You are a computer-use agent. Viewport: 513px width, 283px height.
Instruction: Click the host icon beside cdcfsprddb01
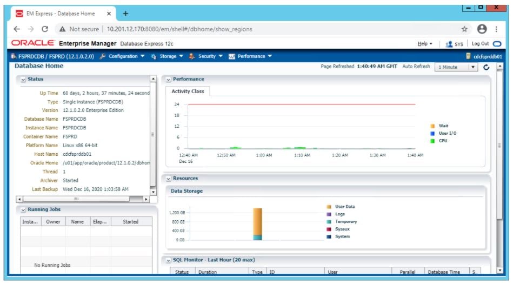click(468, 56)
